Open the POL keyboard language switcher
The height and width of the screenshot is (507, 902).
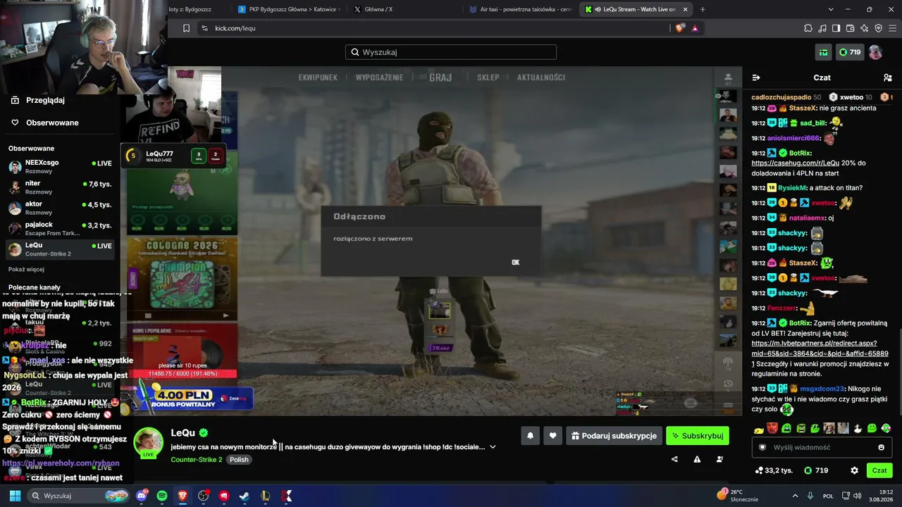pyautogui.click(x=829, y=496)
